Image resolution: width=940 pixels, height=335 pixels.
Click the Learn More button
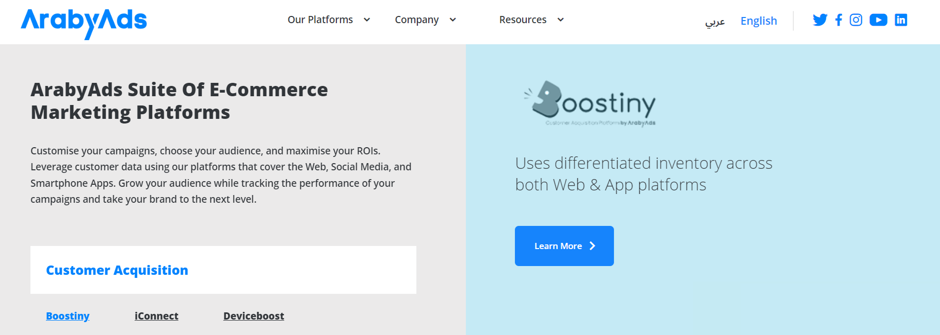pos(564,246)
